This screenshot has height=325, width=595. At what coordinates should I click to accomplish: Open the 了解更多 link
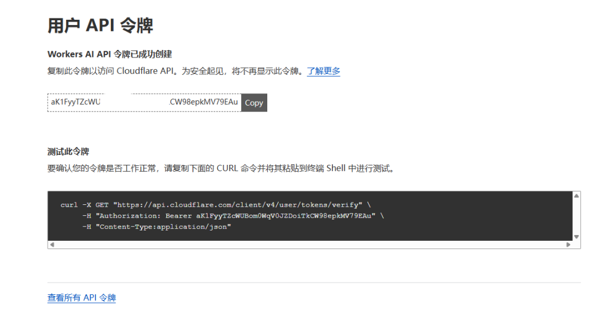pyautogui.click(x=323, y=71)
